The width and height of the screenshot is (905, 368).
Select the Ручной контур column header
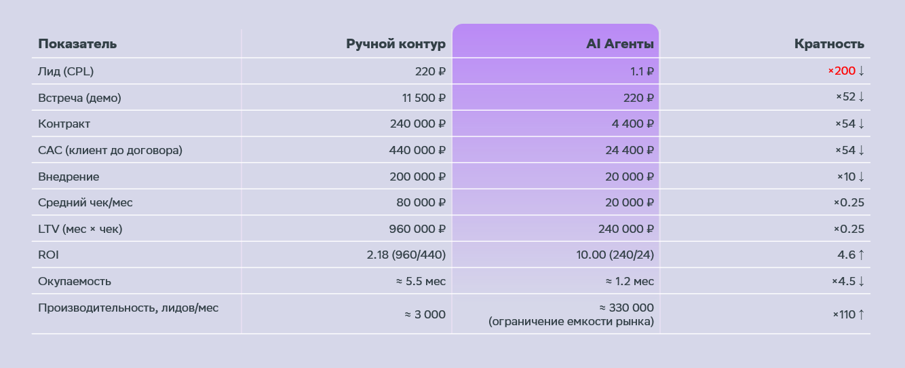pyautogui.click(x=396, y=45)
